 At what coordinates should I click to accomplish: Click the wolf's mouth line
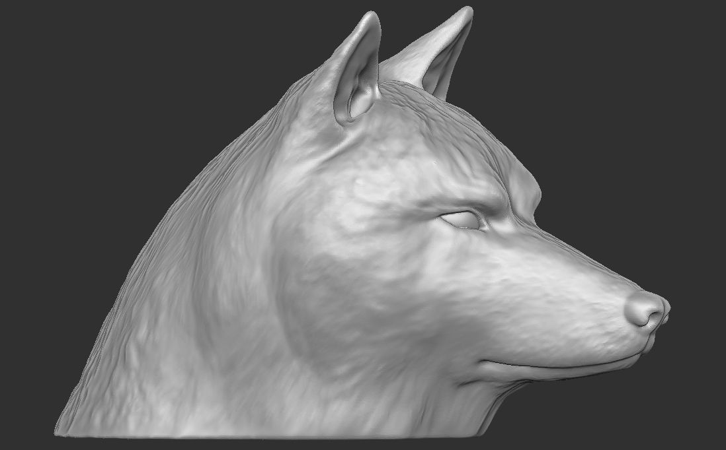click(563, 362)
